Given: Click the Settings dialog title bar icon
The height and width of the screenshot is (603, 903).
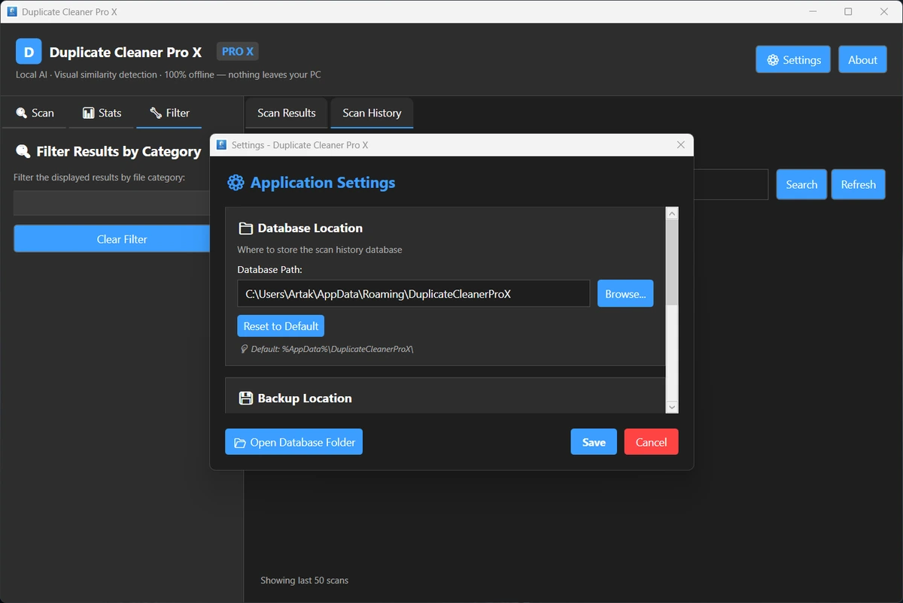Looking at the screenshot, I should coord(221,145).
